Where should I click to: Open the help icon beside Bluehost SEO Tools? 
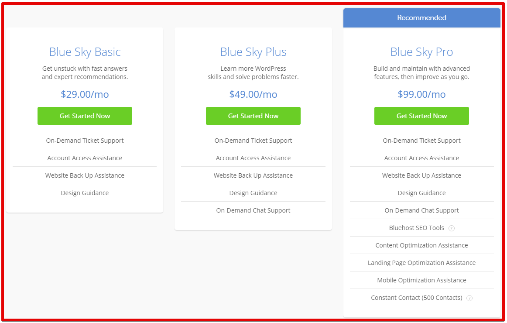452,228
